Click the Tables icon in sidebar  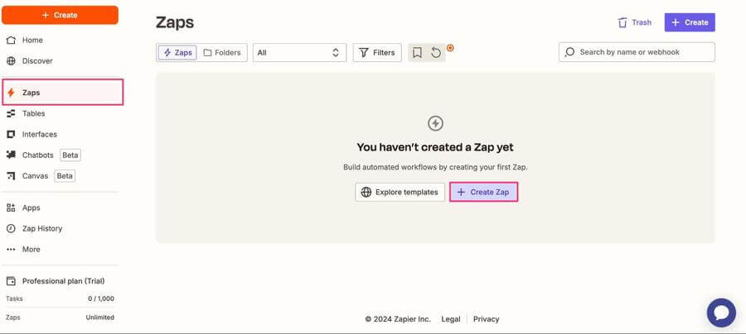tap(11, 113)
